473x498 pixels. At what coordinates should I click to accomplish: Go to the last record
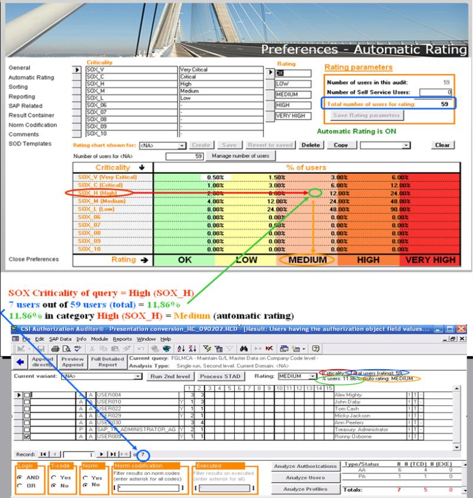[113, 454]
